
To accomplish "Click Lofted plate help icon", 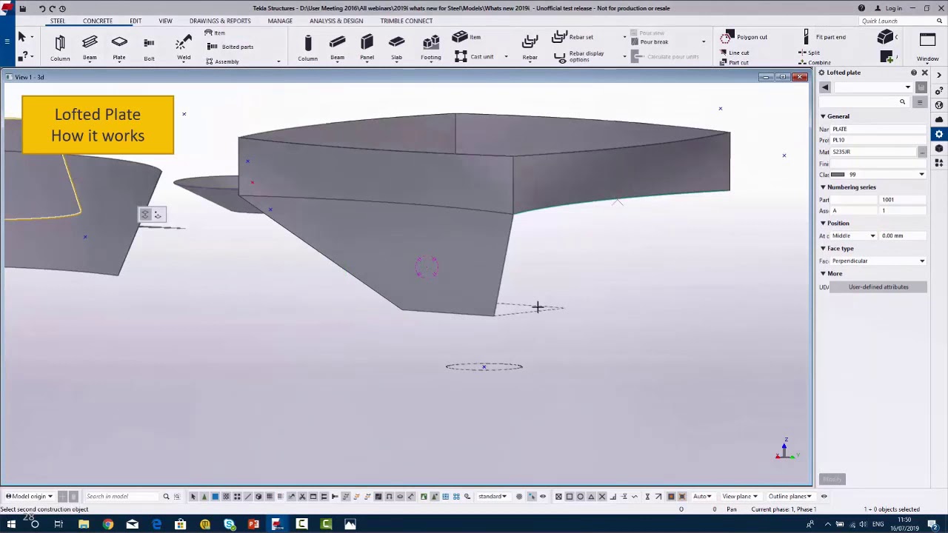I will (914, 73).
